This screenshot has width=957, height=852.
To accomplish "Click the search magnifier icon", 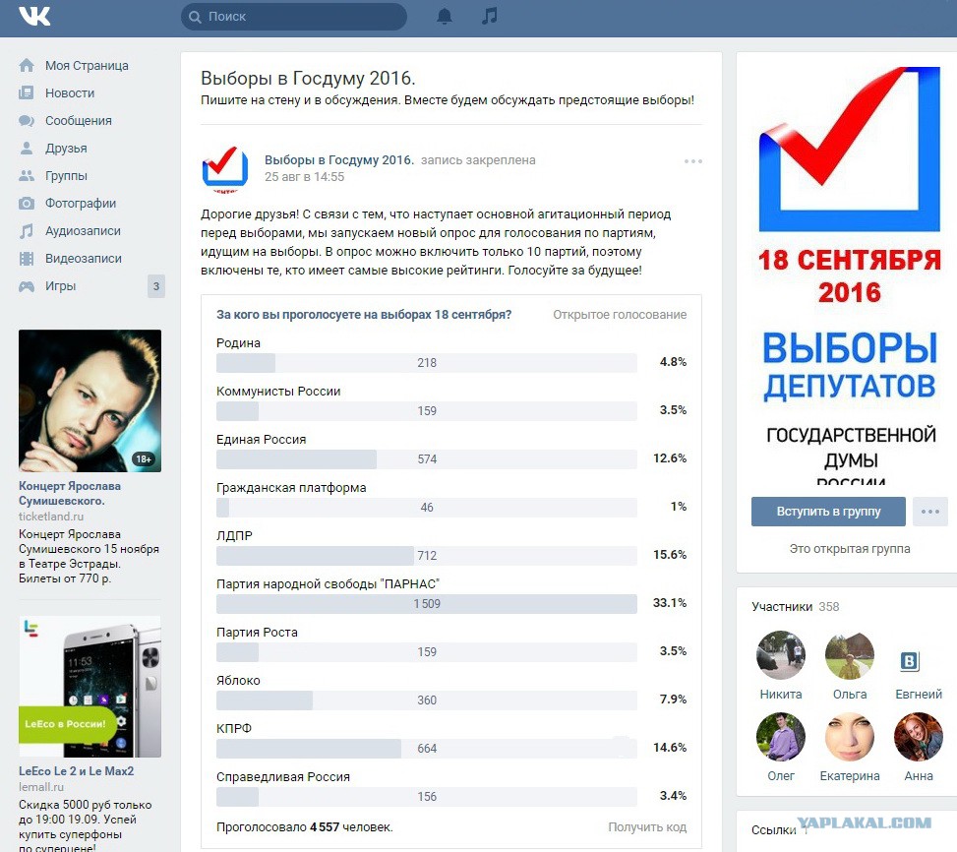I will tap(195, 17).
